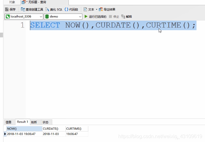Screen dimensions: 205x142
Task: Click line number 1 in gutter
Action: pos(23,25)
